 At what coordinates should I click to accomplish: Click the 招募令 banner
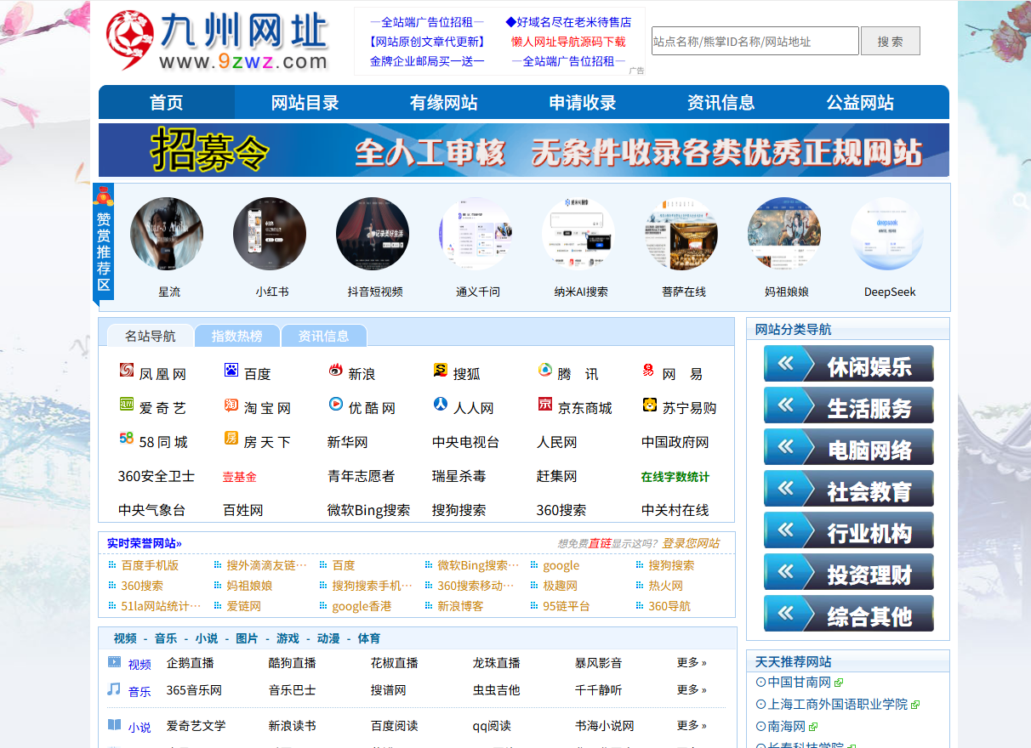pyautogui.click(x=524, y=150)
